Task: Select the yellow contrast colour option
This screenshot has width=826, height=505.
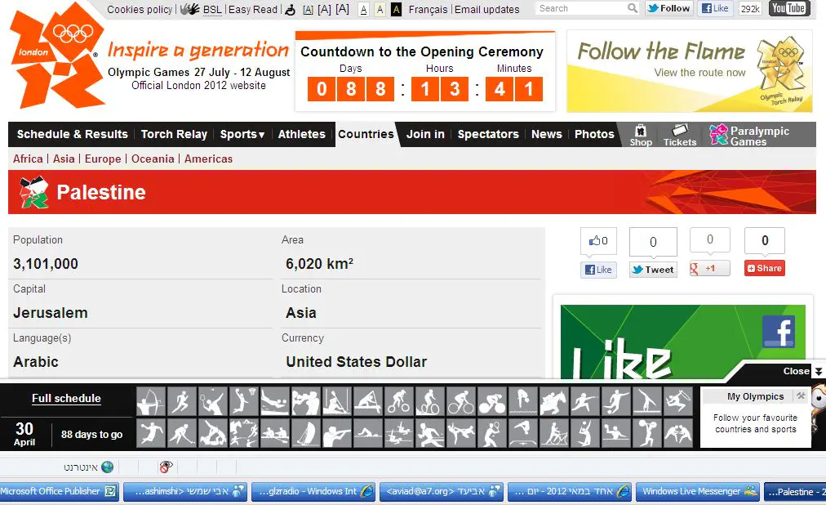Action: [380, 10]
